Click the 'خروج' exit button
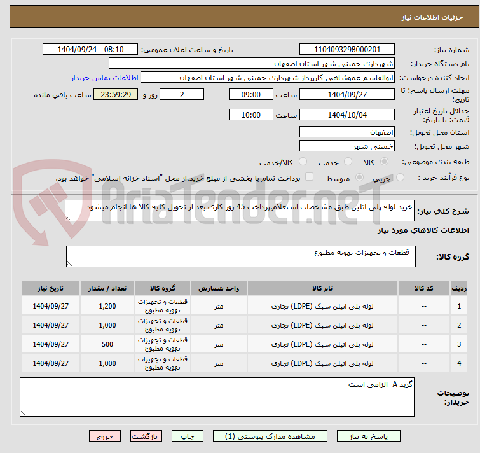Screen dimensions: 480x453 [x=105, y=436]
